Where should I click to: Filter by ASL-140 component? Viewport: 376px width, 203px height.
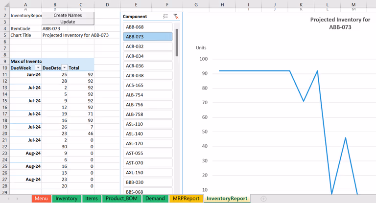148,134
